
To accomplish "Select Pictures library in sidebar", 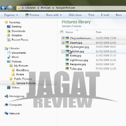I will click(16, 61).
